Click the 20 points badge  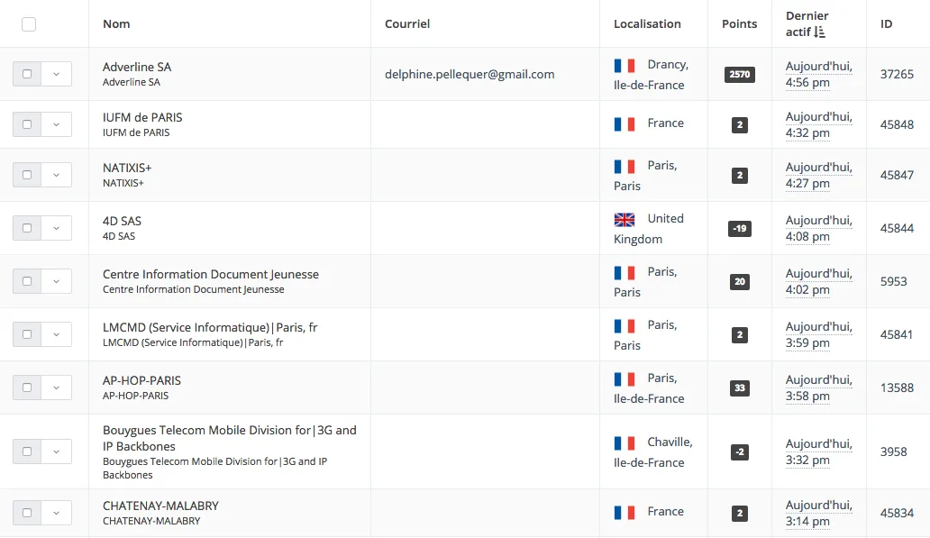pyautogui.click(x=740, y=282)
